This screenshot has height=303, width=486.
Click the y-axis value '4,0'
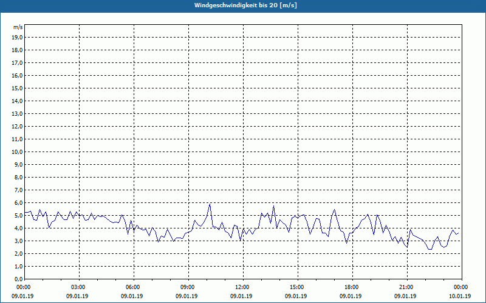pos(18,228)
